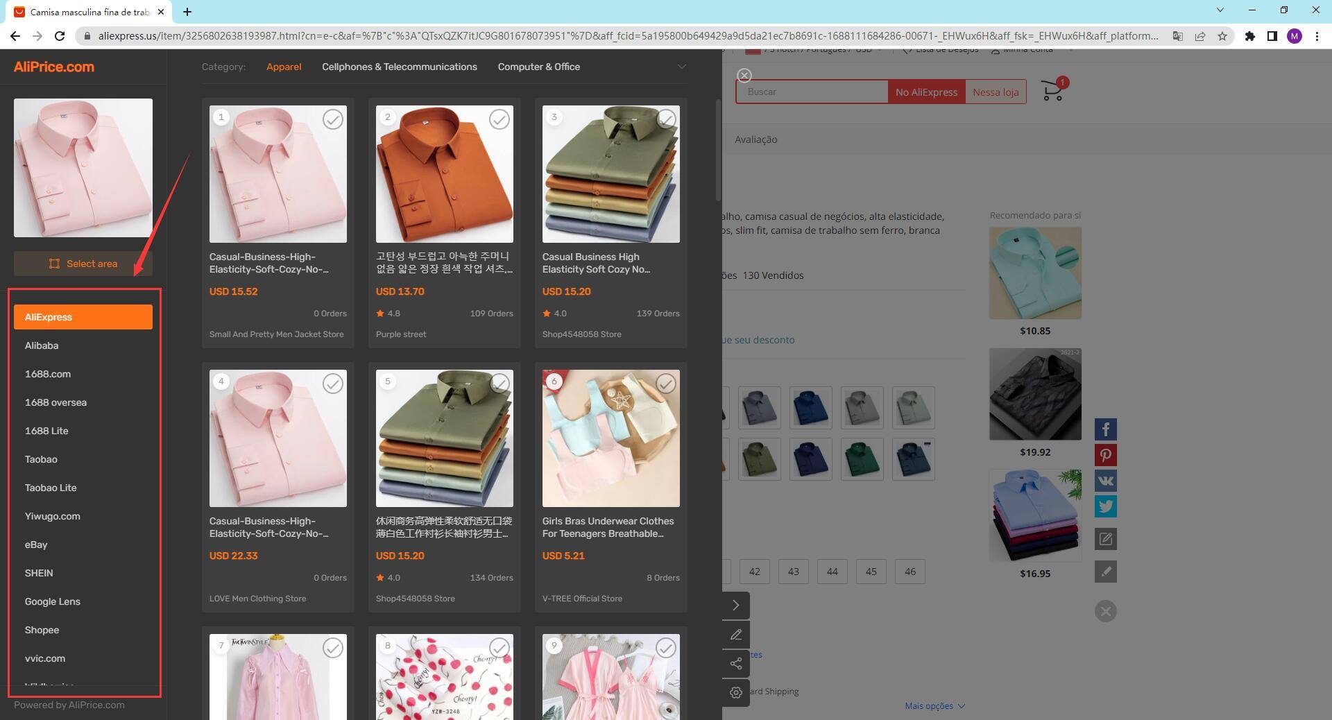
Task: Click No AliExpress search button
Action: (x=926, y=92)
